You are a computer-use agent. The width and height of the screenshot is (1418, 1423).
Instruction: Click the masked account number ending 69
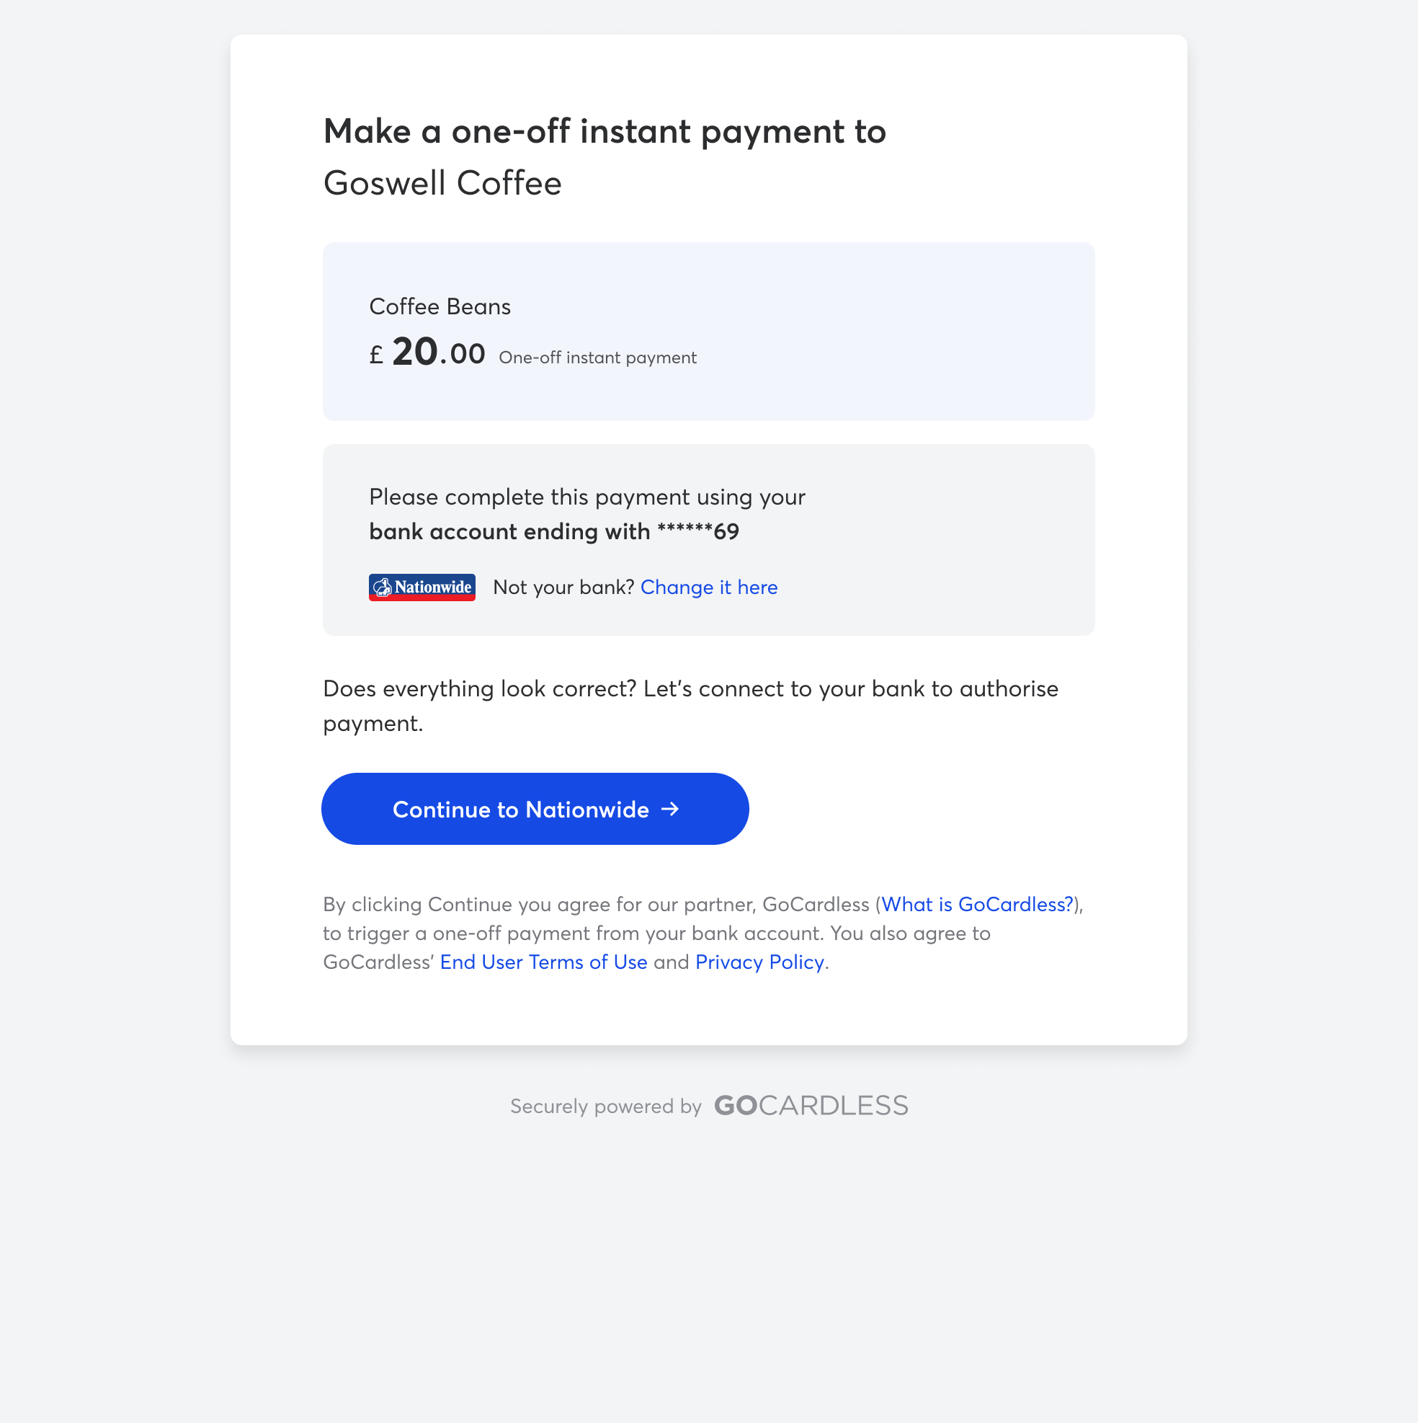pyautogui.click(x=698, y=531)
